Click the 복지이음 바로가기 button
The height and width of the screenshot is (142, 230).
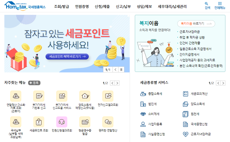[x=196, y=24]
